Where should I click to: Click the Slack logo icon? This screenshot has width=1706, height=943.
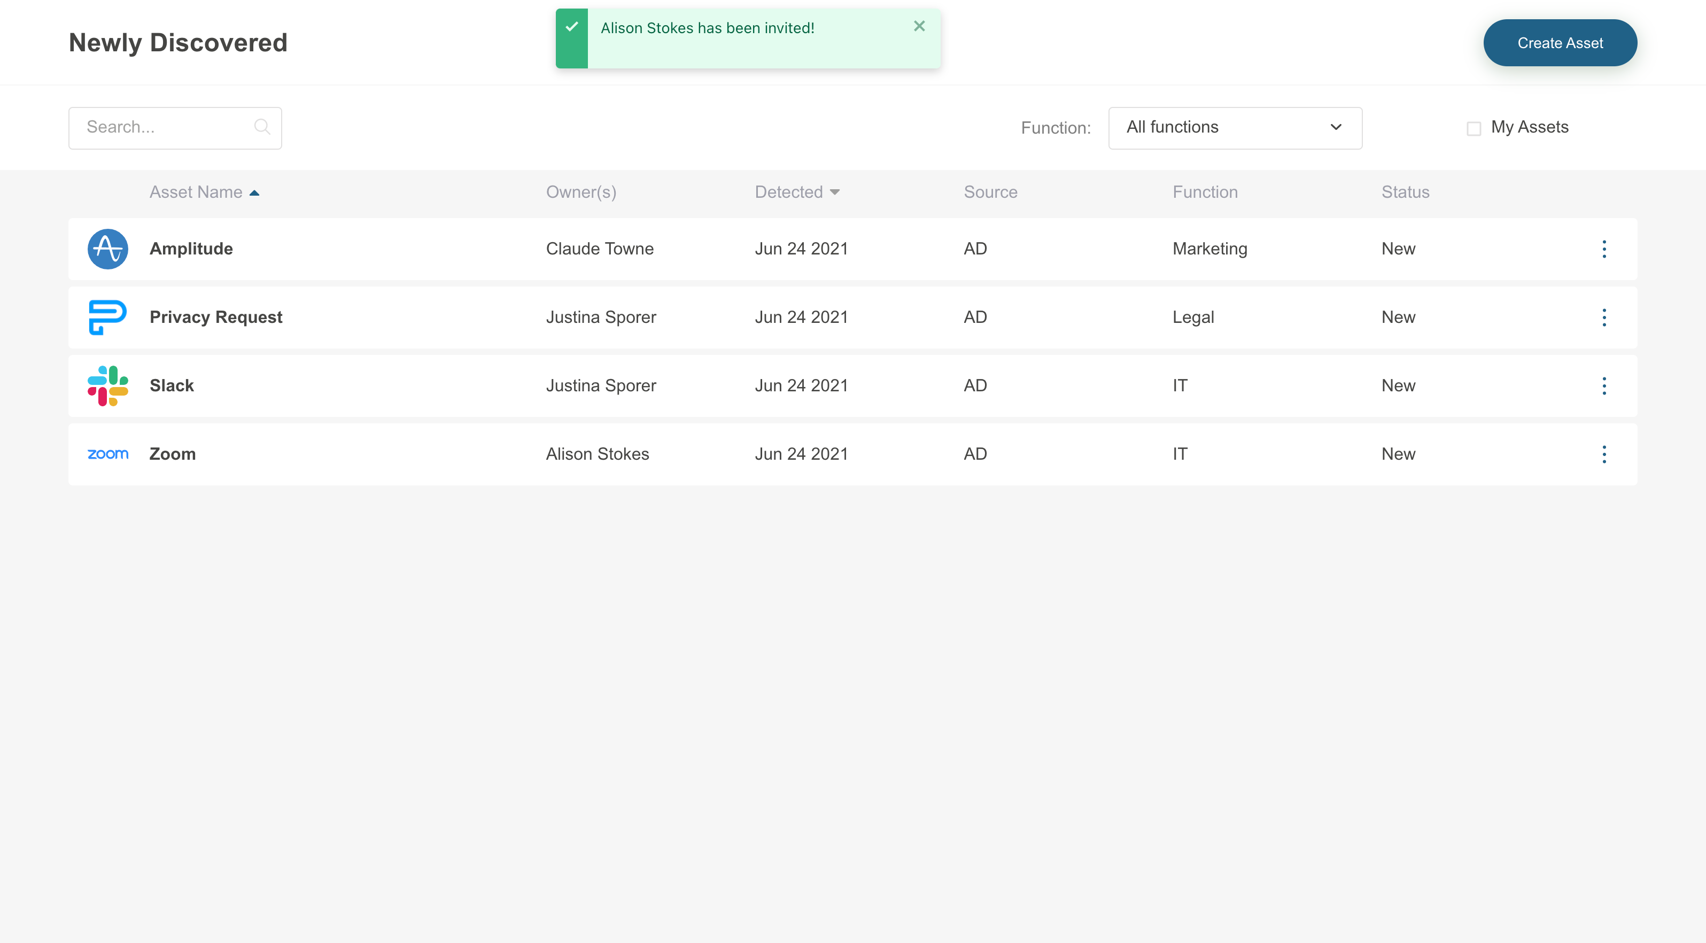[x=107, y=385]
